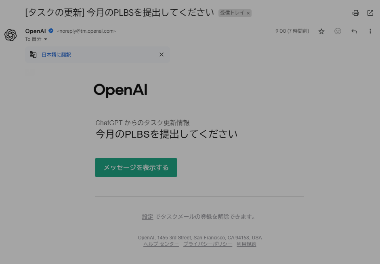This screenshot has height=264, width=380.
Task: Click the address OpenAI, 1455 3rd Street, San Francisco
Action: pos(200,238)
